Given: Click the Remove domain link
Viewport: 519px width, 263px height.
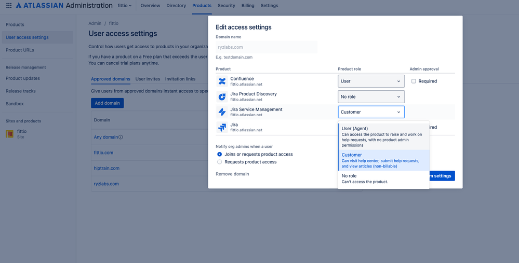Looking at the screenshot, I should [232, 174].
